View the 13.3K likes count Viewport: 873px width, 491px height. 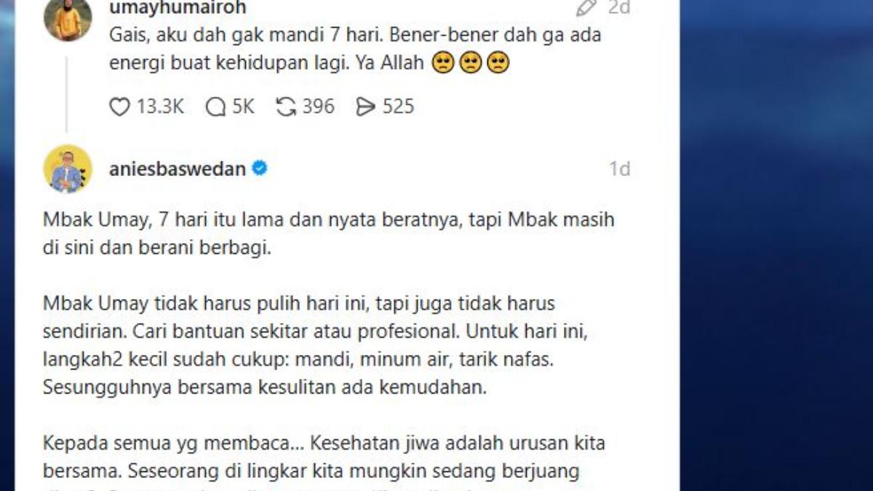click(x=160, y=107)
